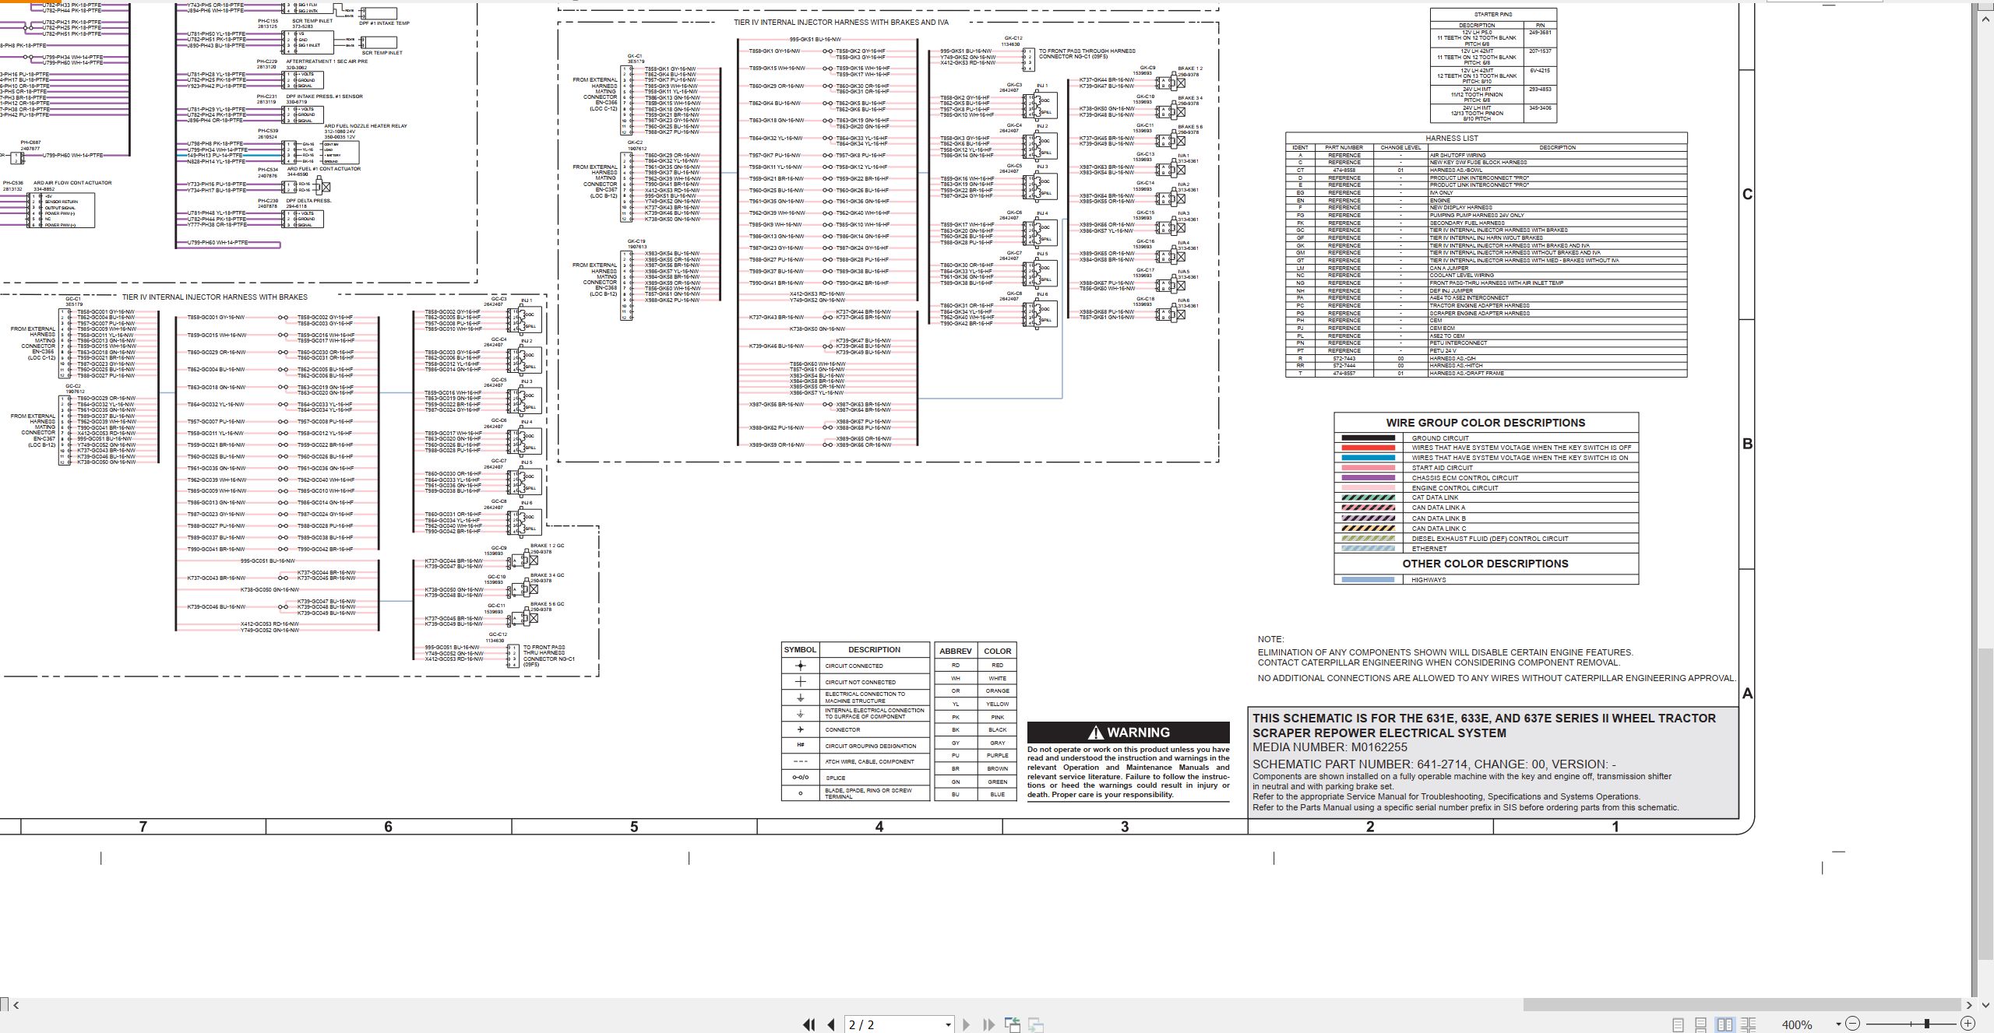Viewport: 1994px width, 1033px height.
Task: Jump to the last page
Action: coord(988,1024)
